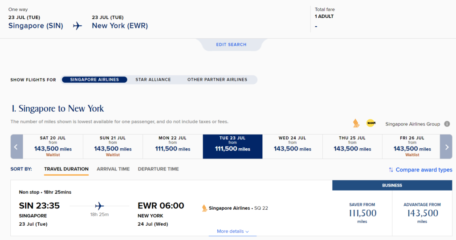Click the Compare award types sort icon
Viewport: 456px width, 240px height.
pos(391,170)
